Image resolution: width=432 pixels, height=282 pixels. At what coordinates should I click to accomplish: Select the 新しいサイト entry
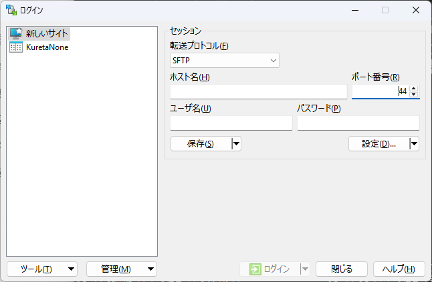pyautogui.click(x=47, y=33)
